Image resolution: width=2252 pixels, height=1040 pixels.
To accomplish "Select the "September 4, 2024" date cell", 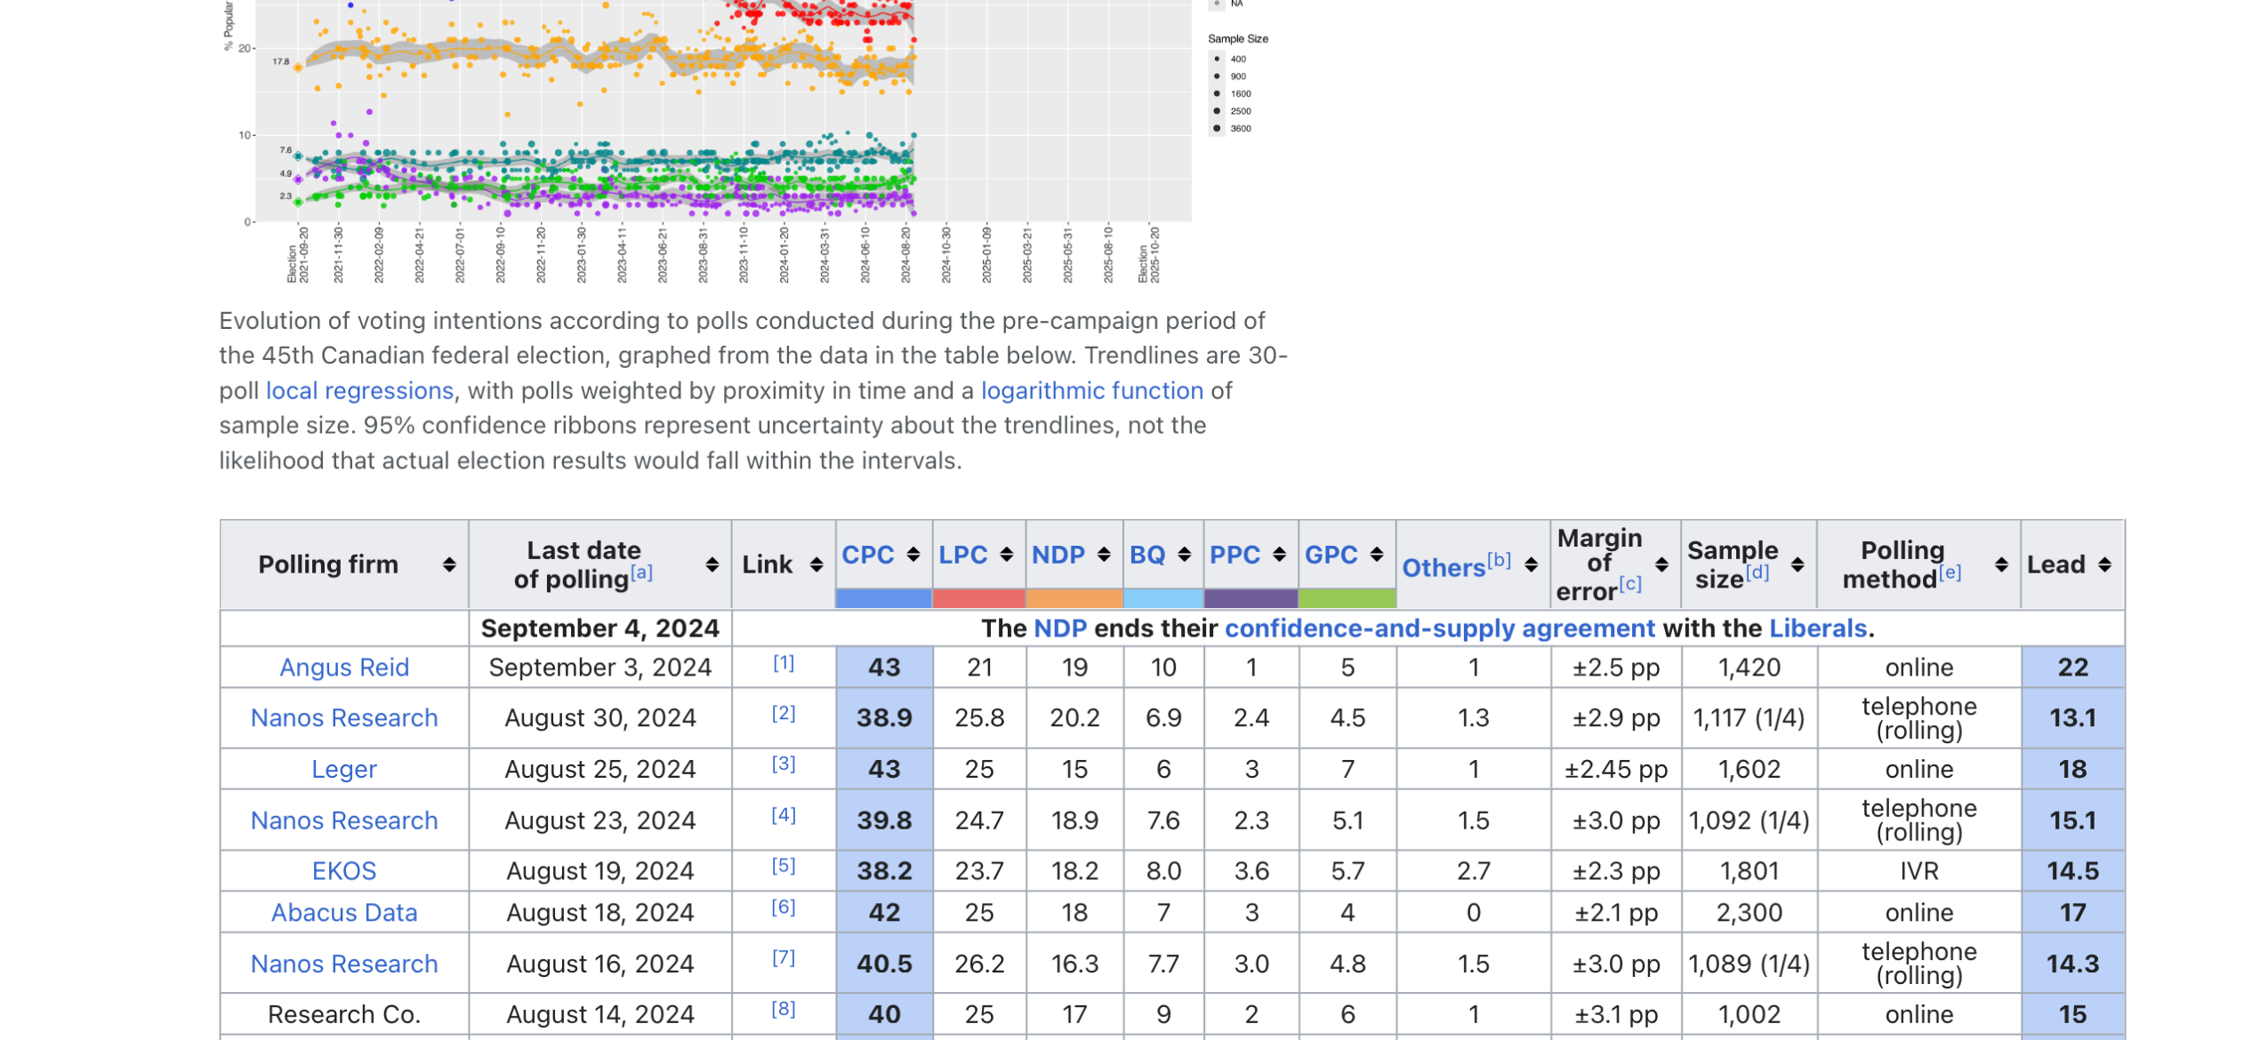I will click(x=600, y=628).
